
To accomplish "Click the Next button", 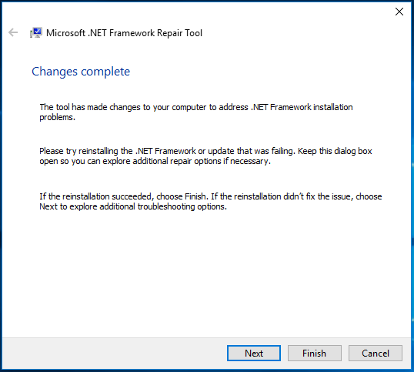I will click(x=254, y=353).
